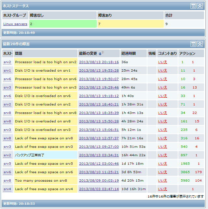Screen dimensions: 208x209
Task: Open timestamp 2013/08/13 15:06:51
Action: 99,130
